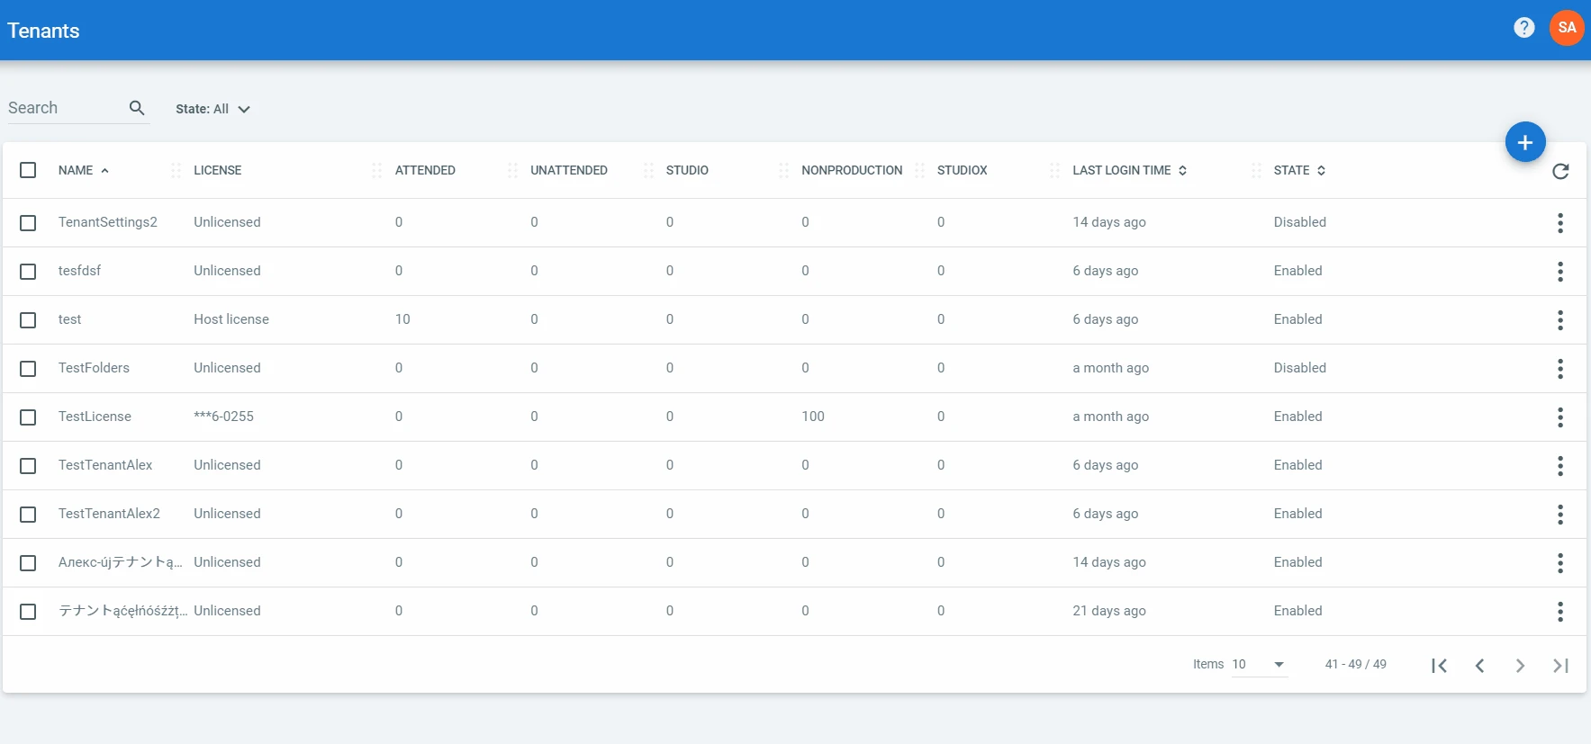This screenshot has width=1591, height=744.
Task: Sort by NAME column header
Action: (84, 170)
